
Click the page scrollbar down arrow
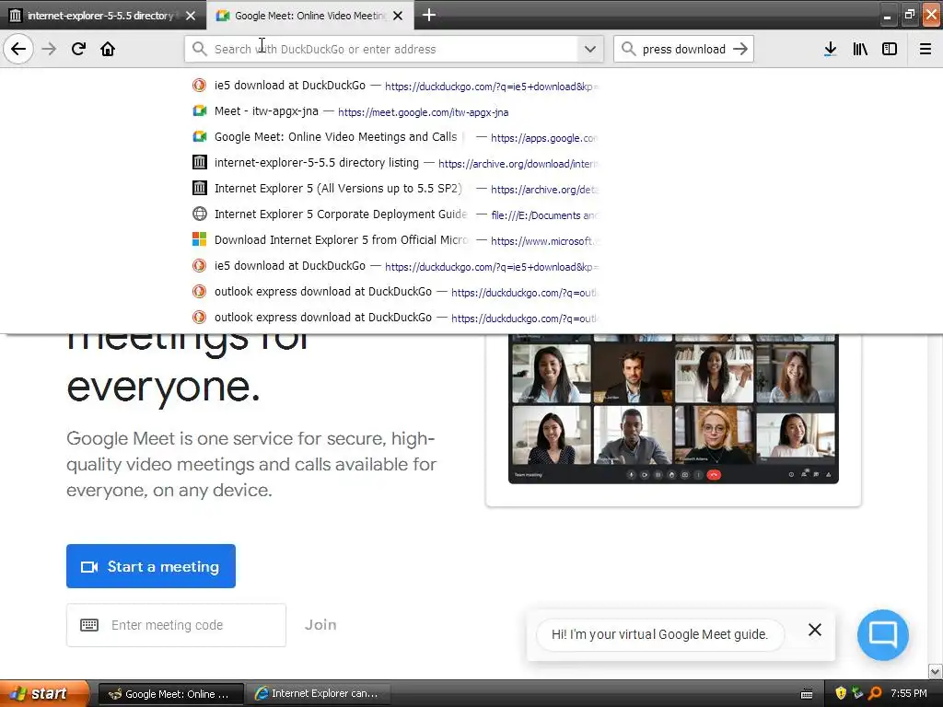coord(936,671)
